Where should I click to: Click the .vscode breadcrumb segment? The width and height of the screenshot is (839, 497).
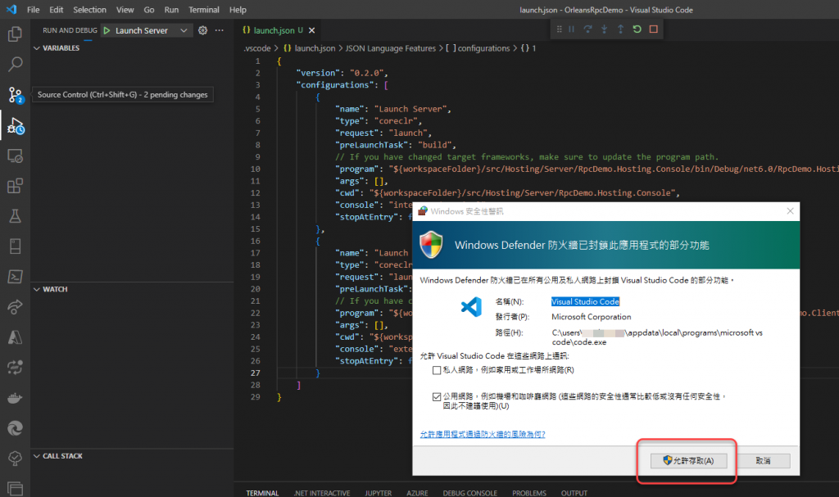click(x=257, y=48)
